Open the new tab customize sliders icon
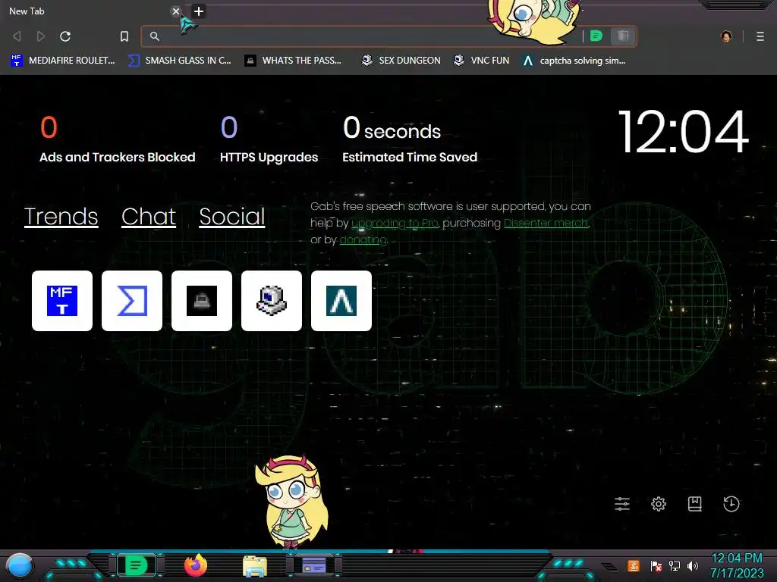 point(622,504)
